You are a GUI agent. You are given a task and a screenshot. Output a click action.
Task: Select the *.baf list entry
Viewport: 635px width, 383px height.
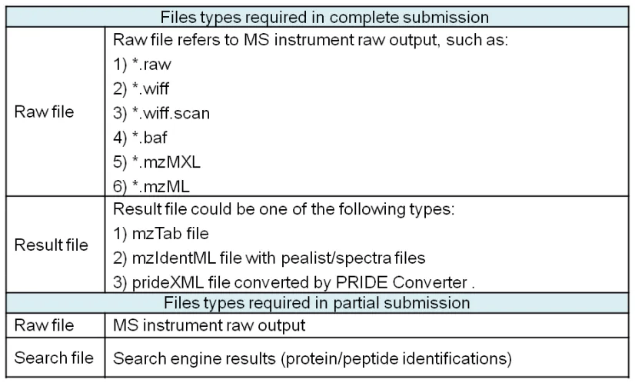140,138
